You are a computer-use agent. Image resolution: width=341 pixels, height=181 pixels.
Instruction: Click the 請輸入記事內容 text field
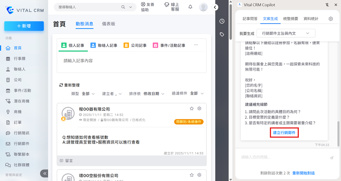pos(131,61)
